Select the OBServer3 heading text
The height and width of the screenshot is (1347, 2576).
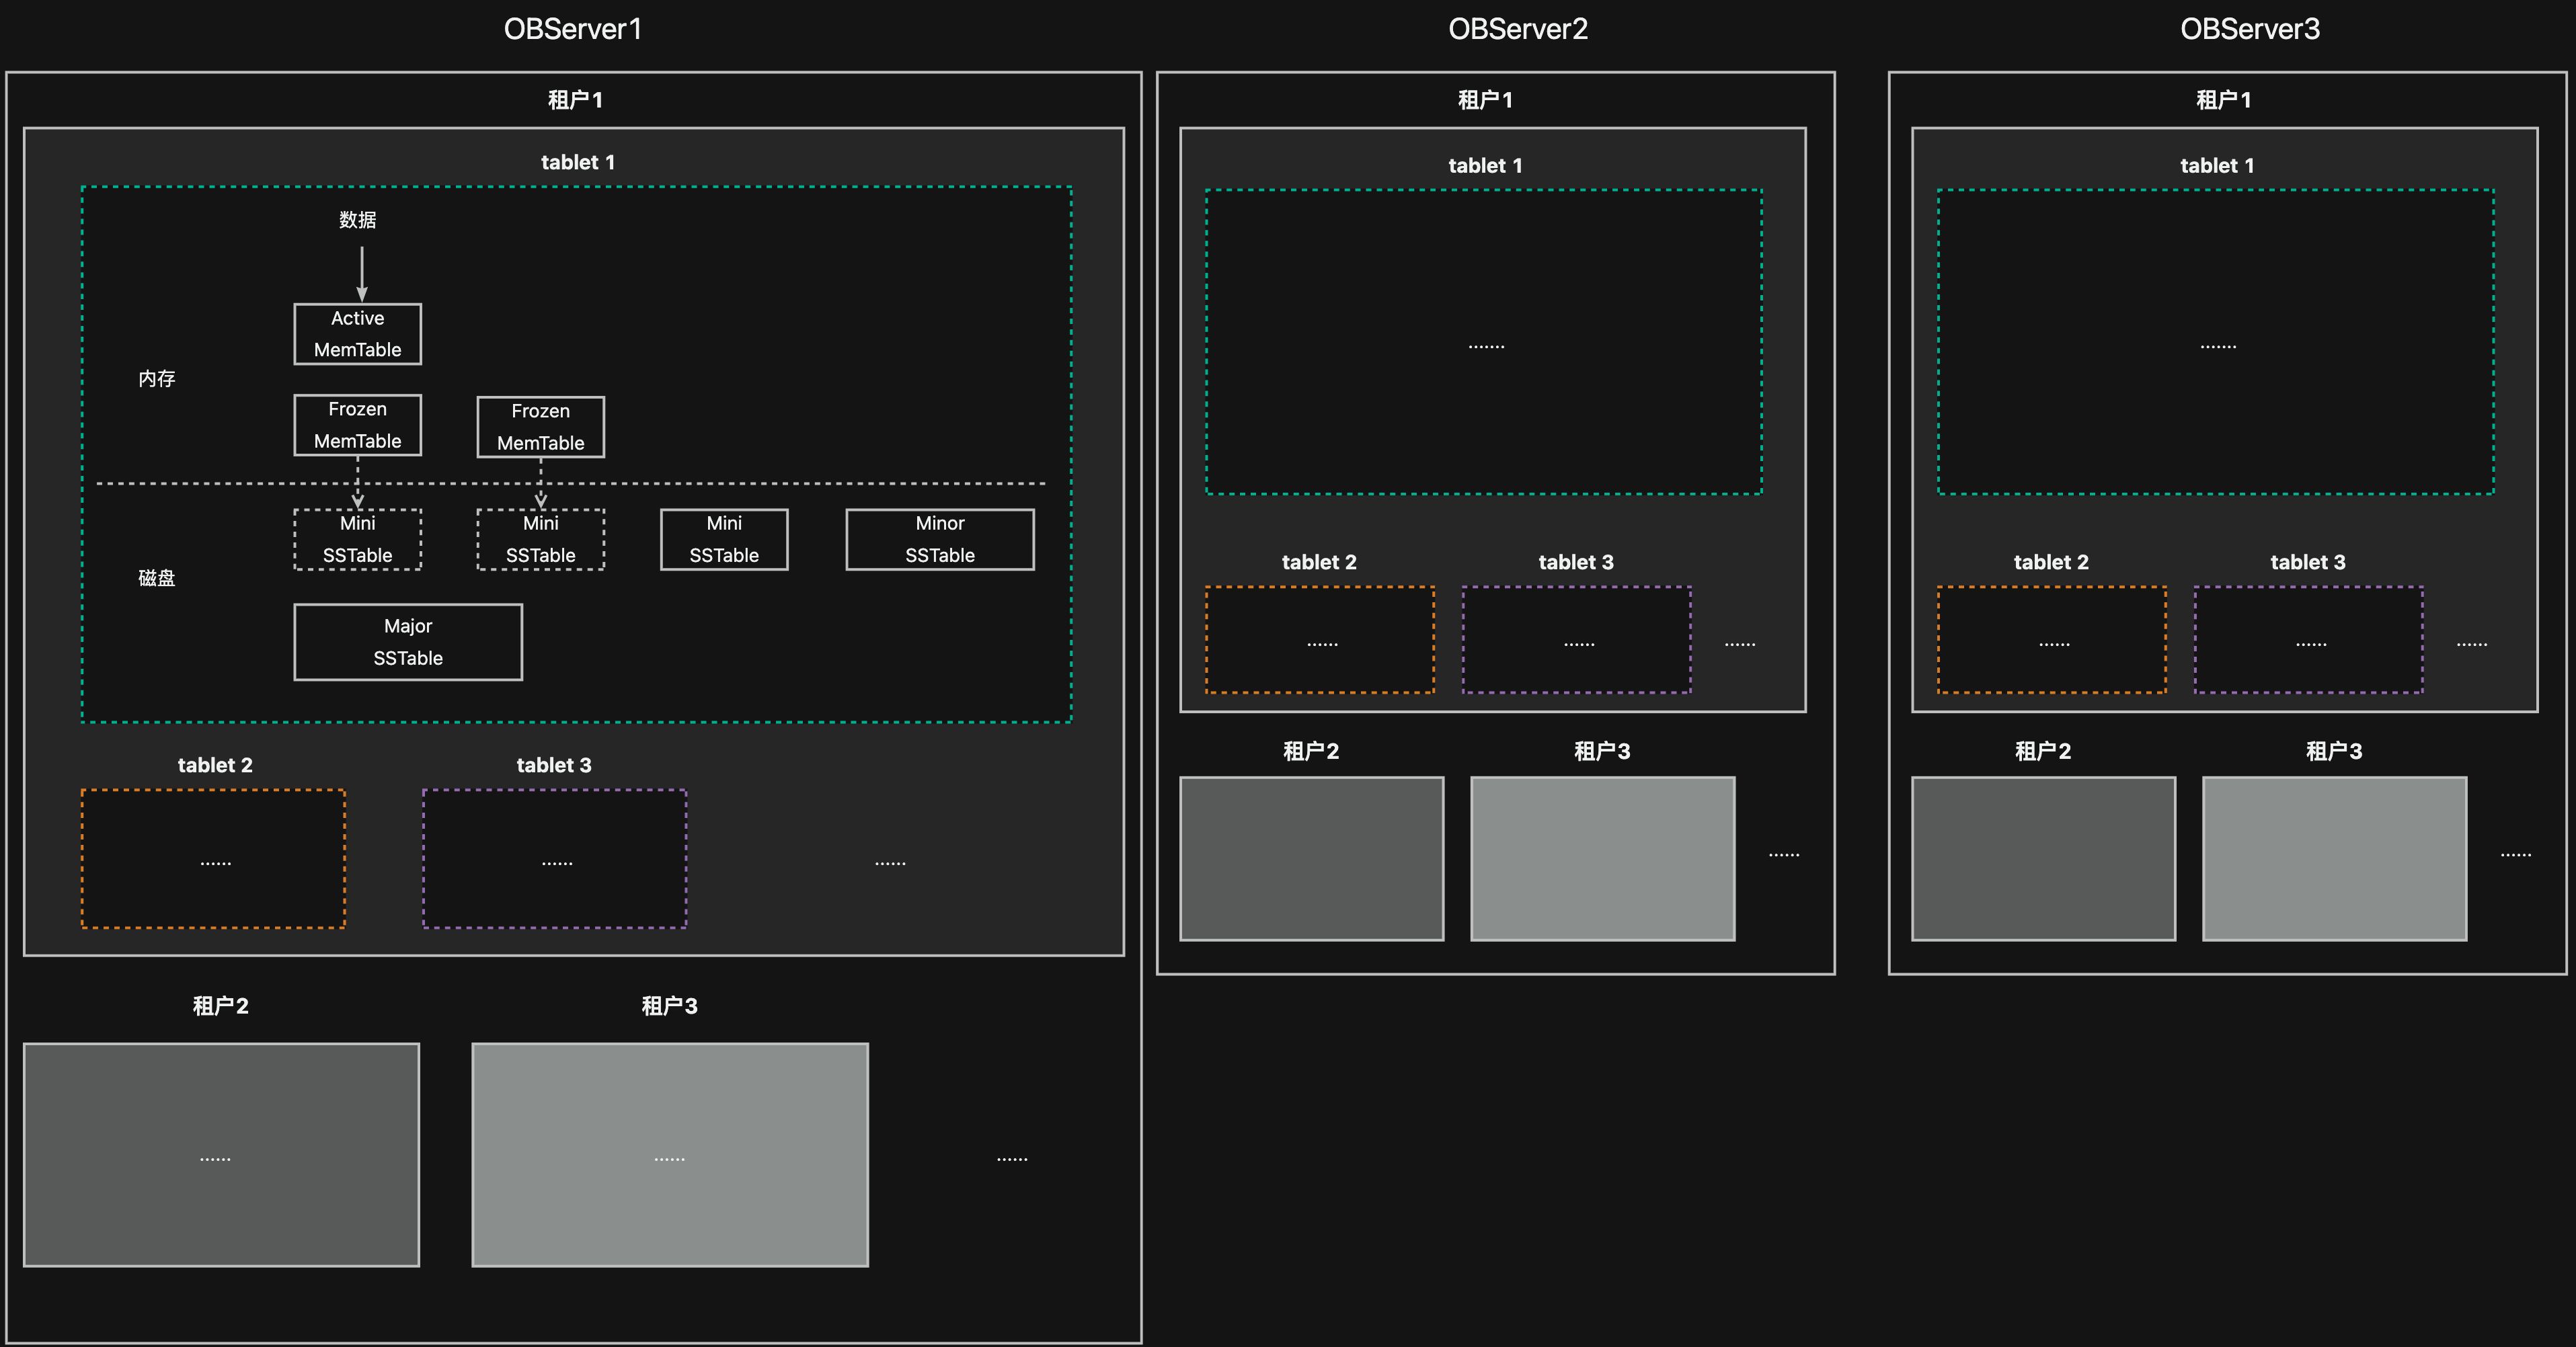tap(2249, 29)
